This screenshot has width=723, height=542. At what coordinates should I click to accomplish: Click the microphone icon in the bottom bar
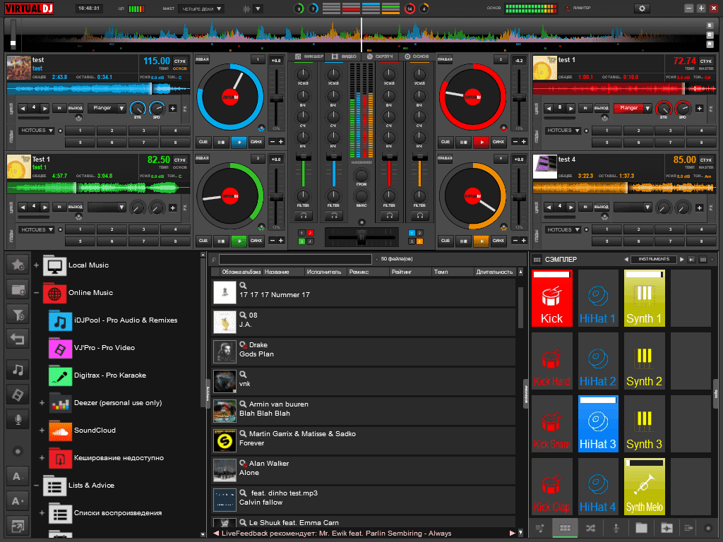pos(616,528)
